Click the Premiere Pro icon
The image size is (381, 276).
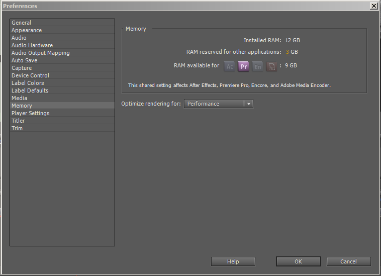(243, 66)
